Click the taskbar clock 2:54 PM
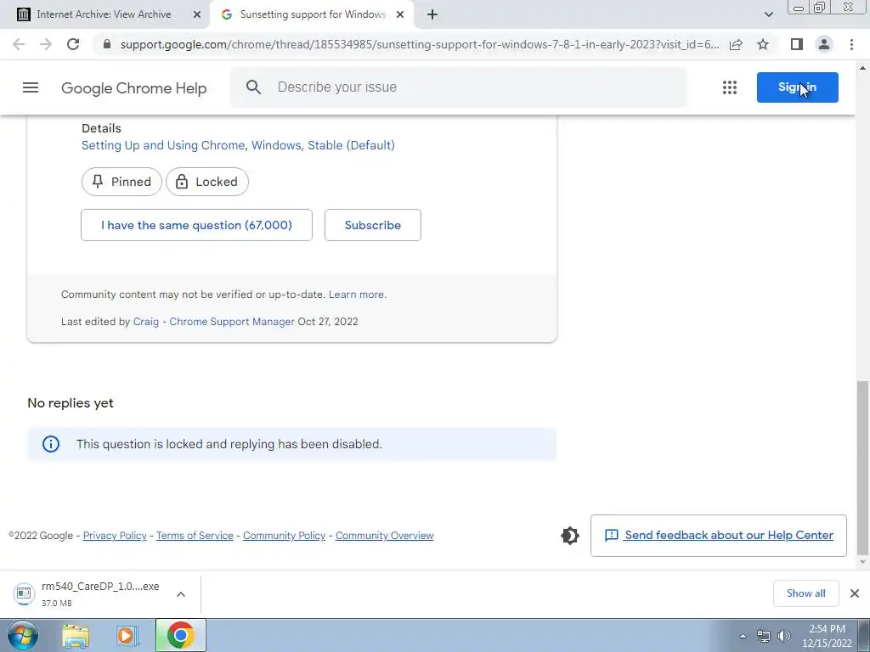Image resolution: width=870 pixels, height=652 pixels. 827,636
